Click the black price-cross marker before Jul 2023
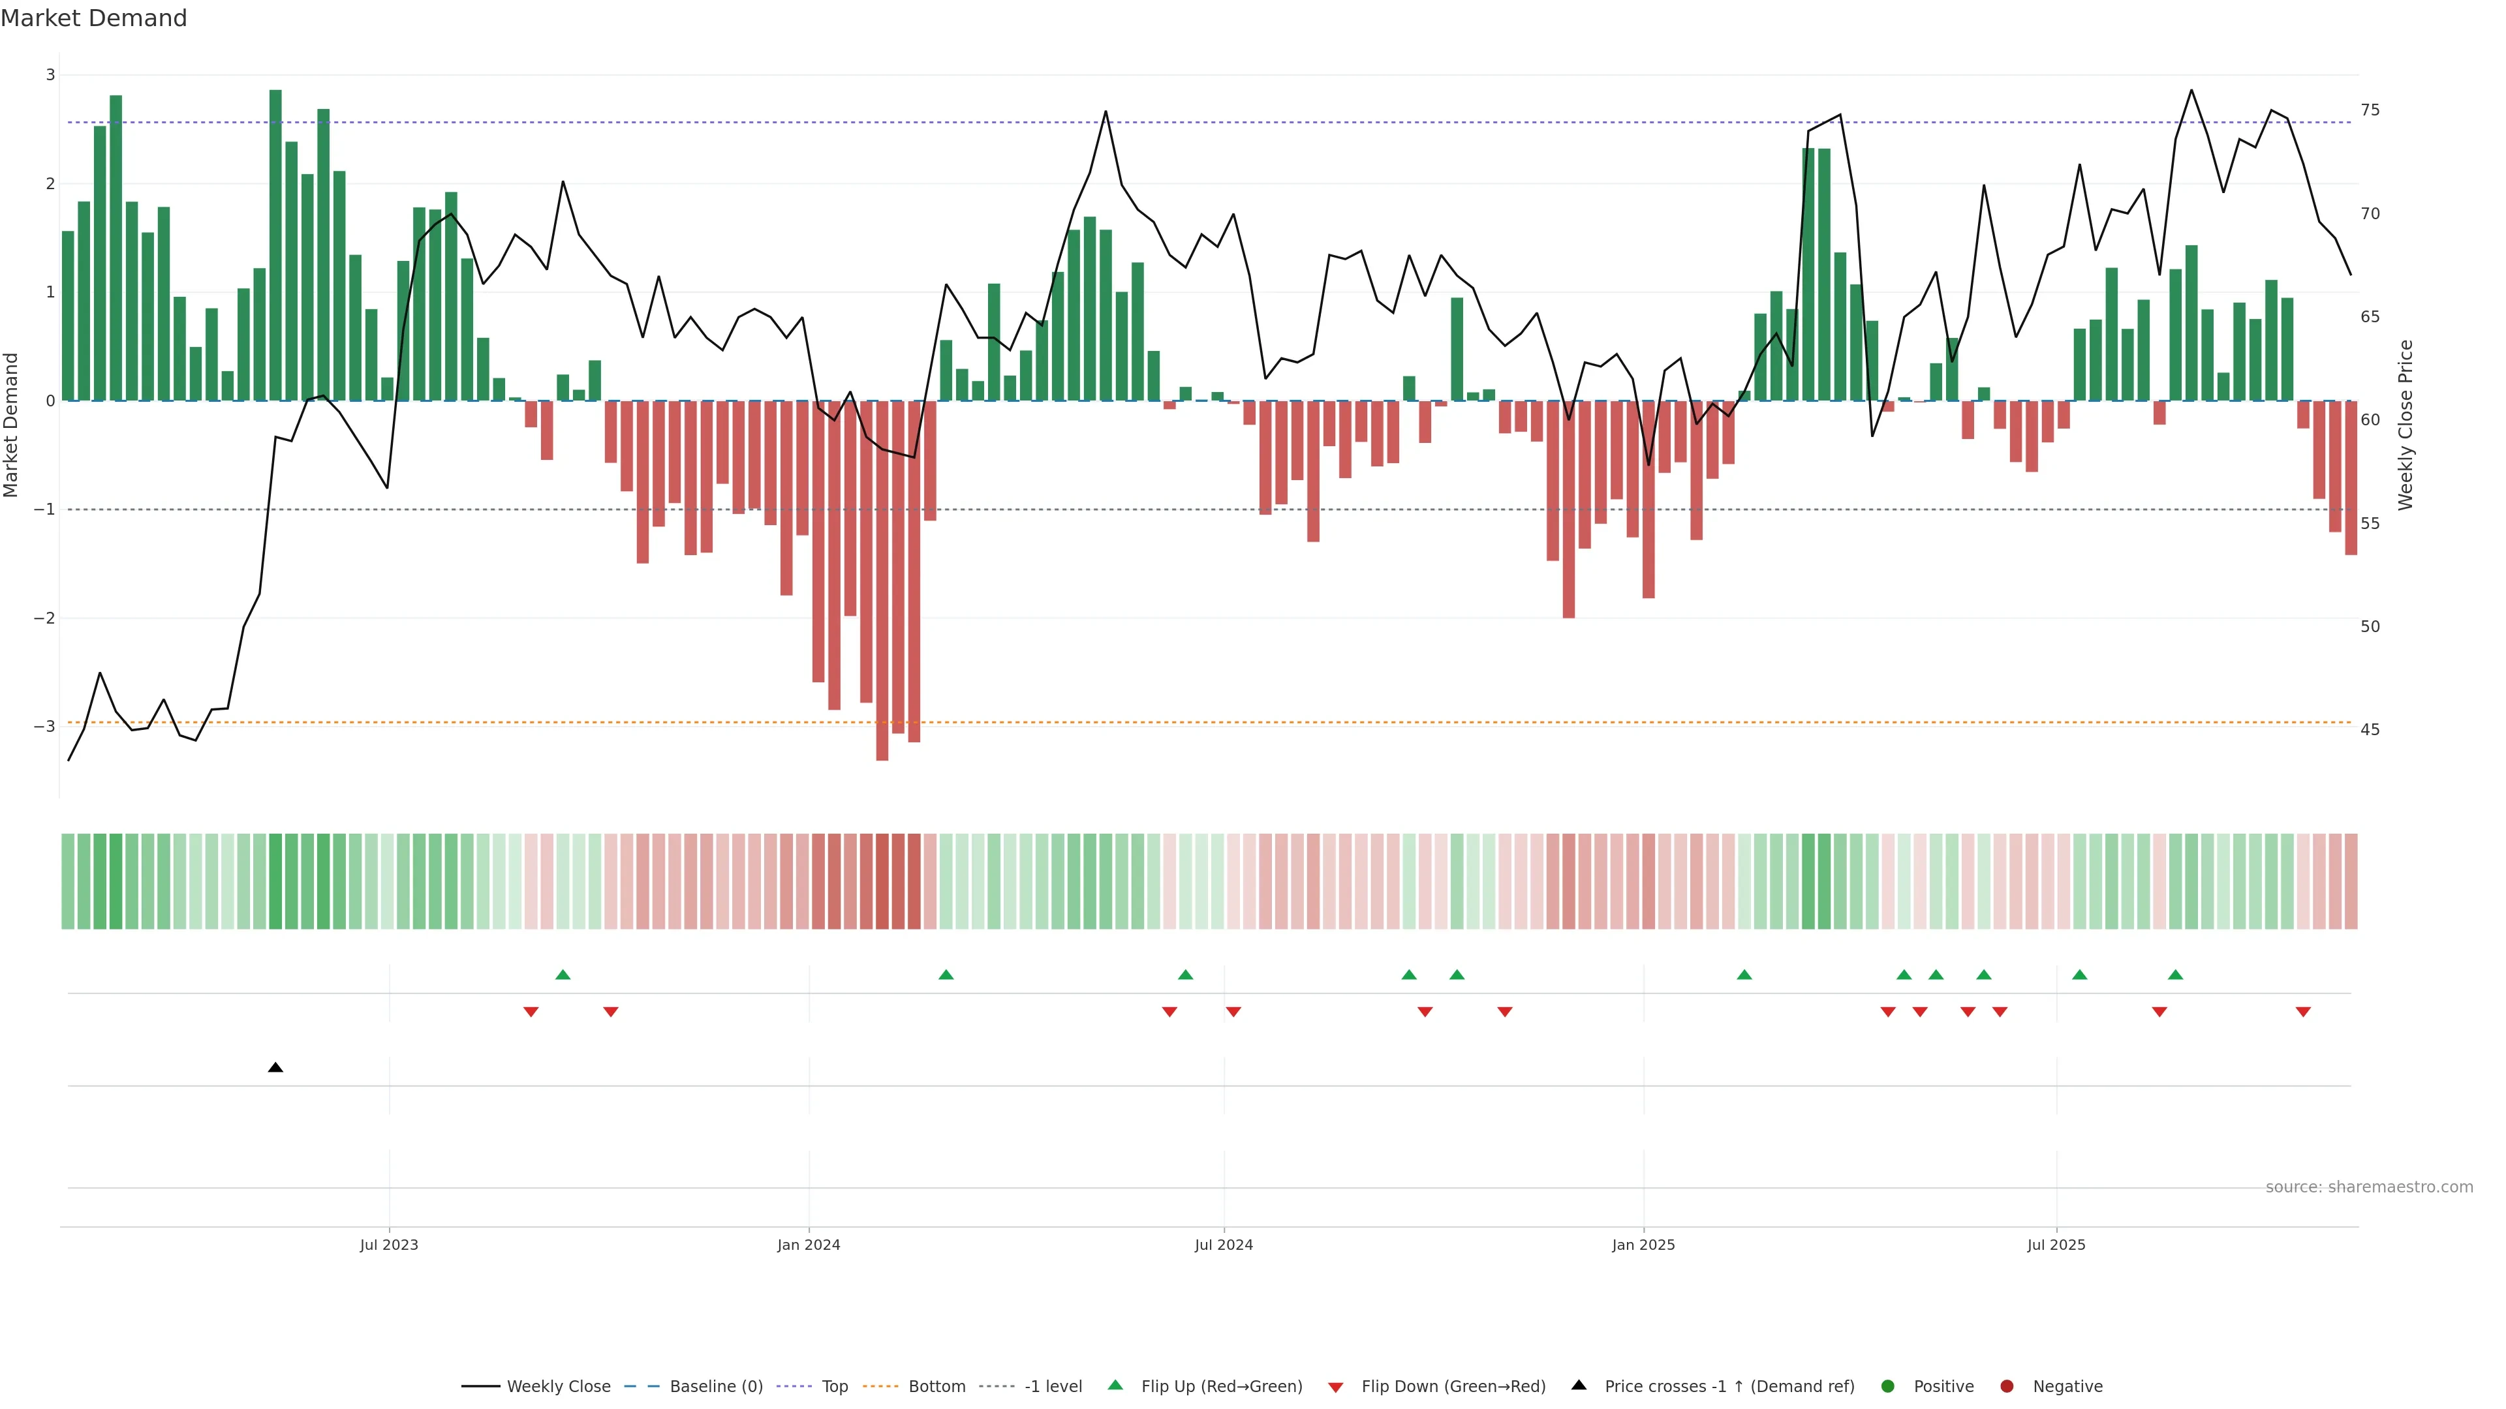 pos(275,1068)
